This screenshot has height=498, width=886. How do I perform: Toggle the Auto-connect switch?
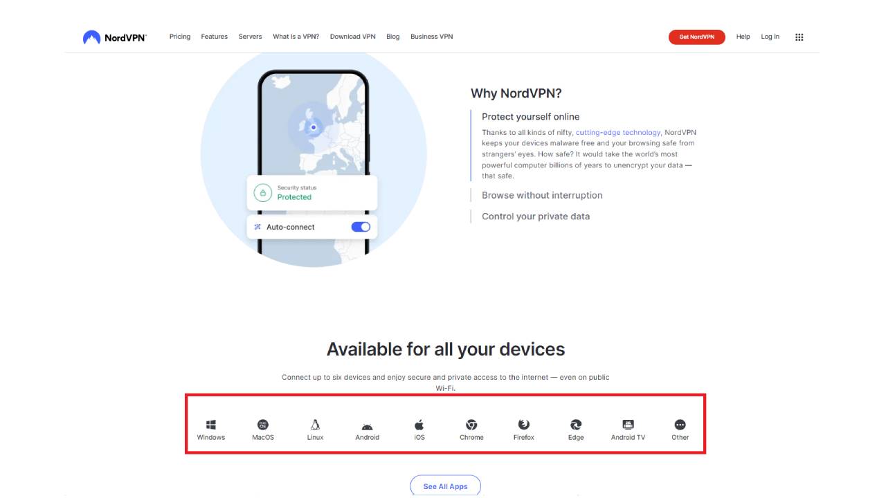click(x=361, y=227)
